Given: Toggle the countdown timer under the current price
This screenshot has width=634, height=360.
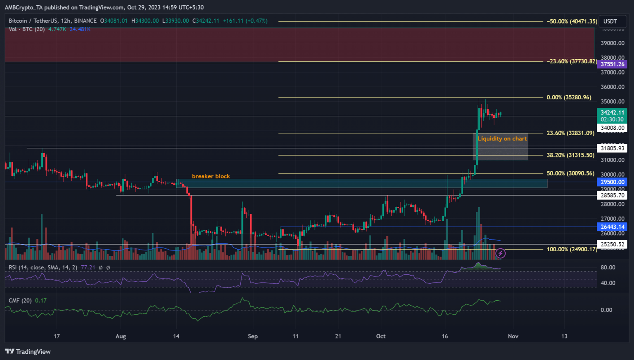Looking at the screenshot, I should (x=612, y=119).
